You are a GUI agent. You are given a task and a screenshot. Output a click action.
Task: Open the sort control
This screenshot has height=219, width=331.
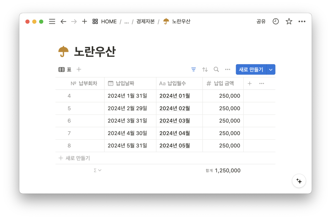click(205, 70)
